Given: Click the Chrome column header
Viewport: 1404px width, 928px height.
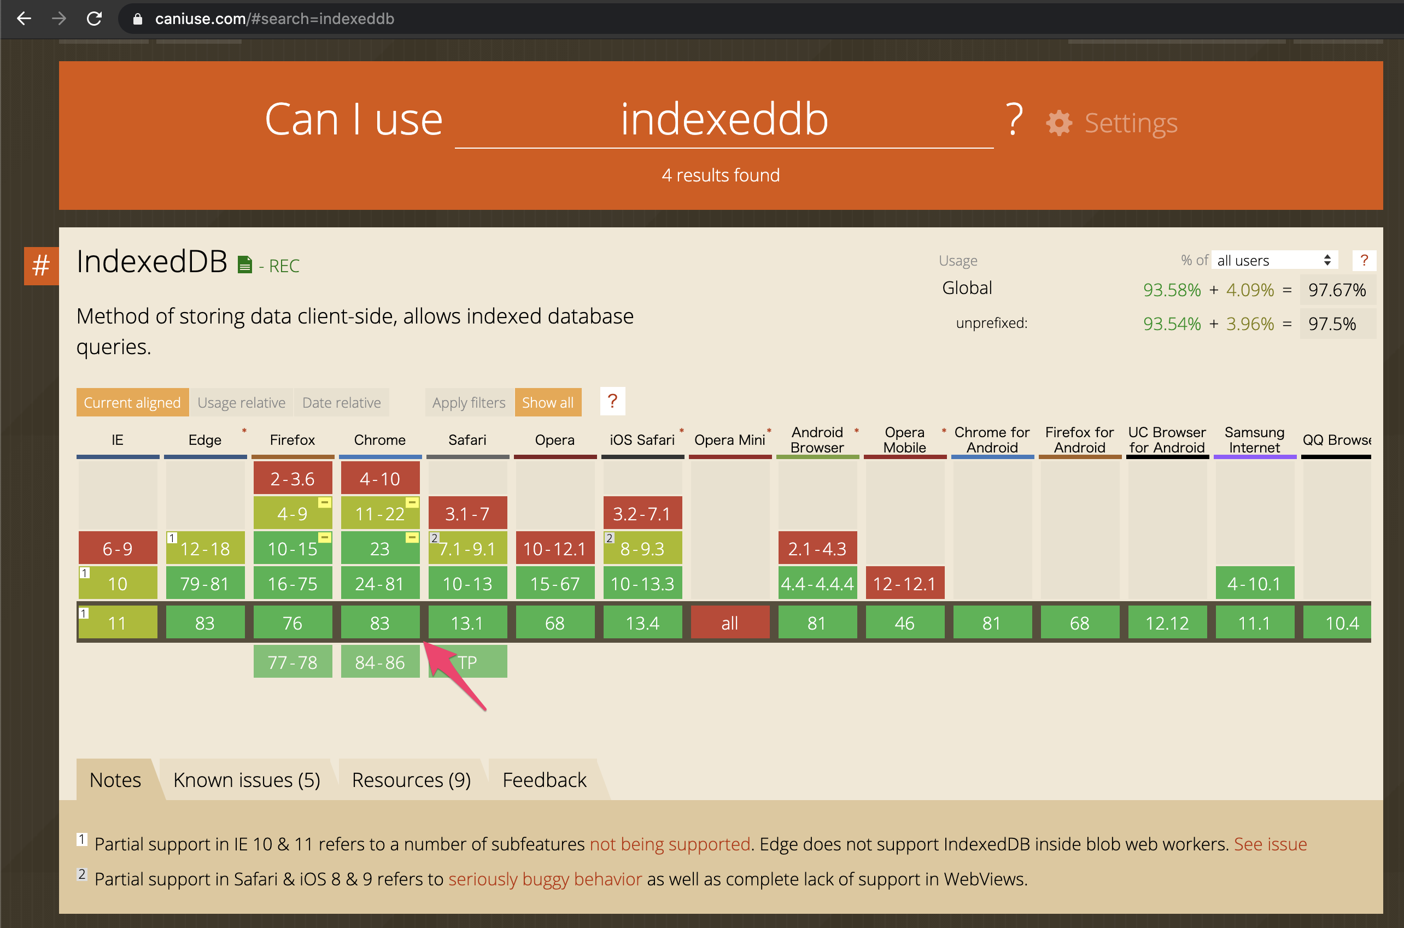Looking at the screenshot, I should pos(379,440).
